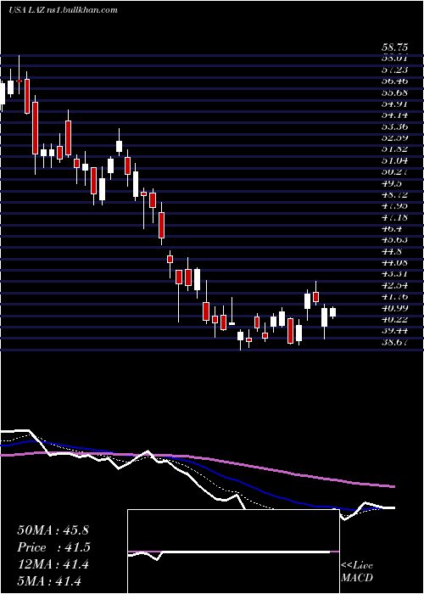Image resolution: width=424 pixels, height=594 pixels.
Task: Click the 52.59 price axis label
Action: [394, 137]
